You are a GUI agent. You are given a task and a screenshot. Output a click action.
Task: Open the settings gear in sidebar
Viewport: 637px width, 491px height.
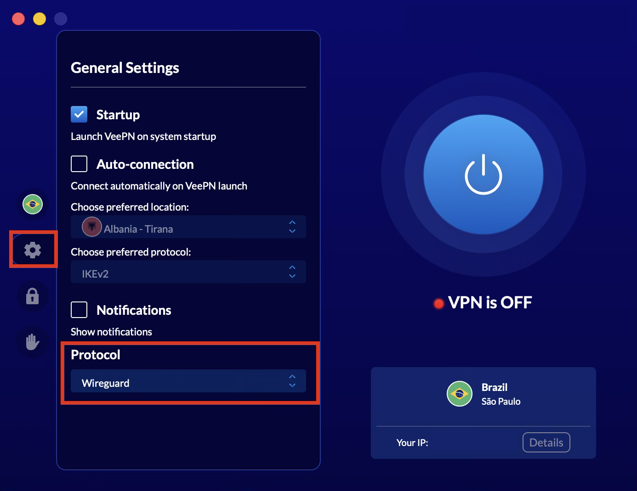click(33, 250)
